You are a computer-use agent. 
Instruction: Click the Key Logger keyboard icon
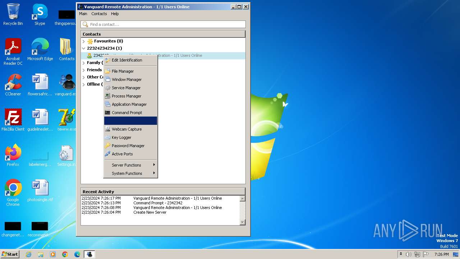pyautogui.click(x=107, y=137)
